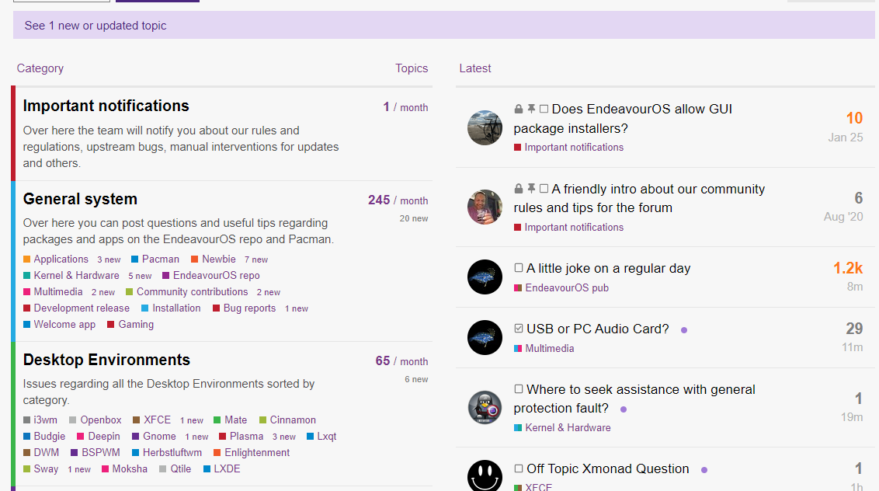Click the purple EndeavourOS repo category square
The image size is (879, 491).
(165, 276)
